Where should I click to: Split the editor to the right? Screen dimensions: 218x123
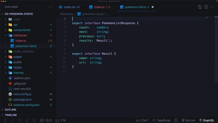[x=206, y=7]
